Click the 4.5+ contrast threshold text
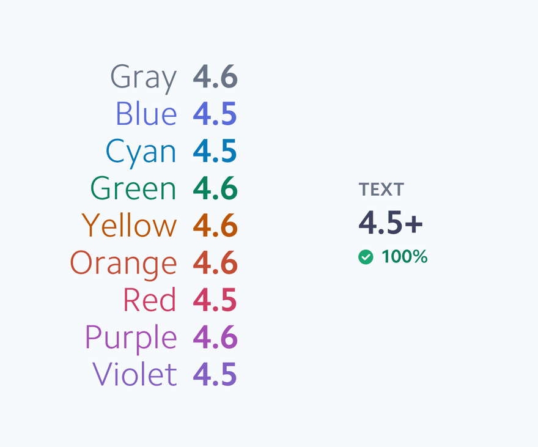The width and height of the screenshot is (538, 447). (391, 223)
